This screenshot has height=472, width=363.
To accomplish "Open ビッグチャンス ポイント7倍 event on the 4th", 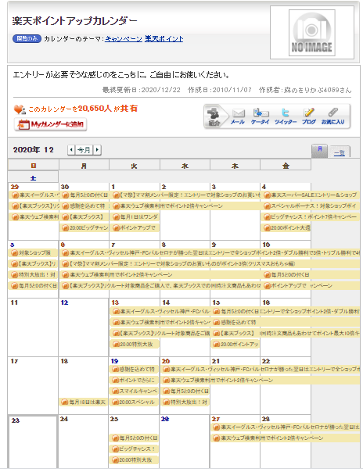I will point(311,216).
